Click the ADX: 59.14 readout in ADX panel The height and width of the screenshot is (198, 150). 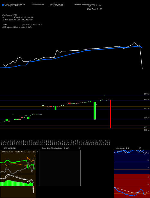pyautogui.click(x=7, y=152)
